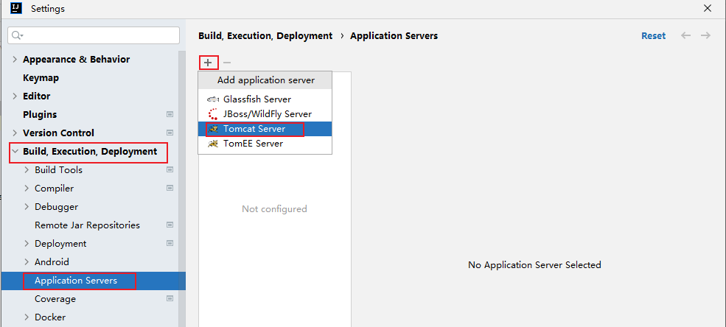Viewport: 726px width, 327px height.
Task: Select Build Tools settings item
Action: (x=58, y=169)
